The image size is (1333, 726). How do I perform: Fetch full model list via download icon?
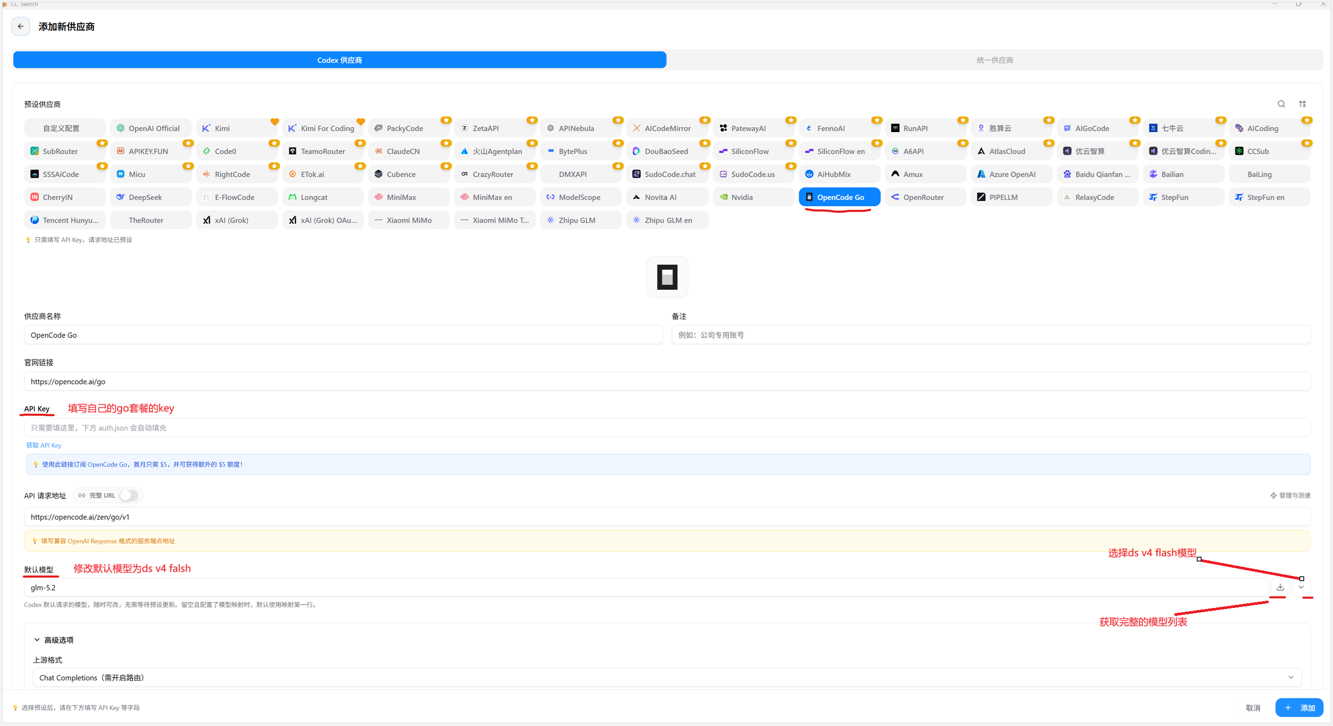coord(1280,587)
